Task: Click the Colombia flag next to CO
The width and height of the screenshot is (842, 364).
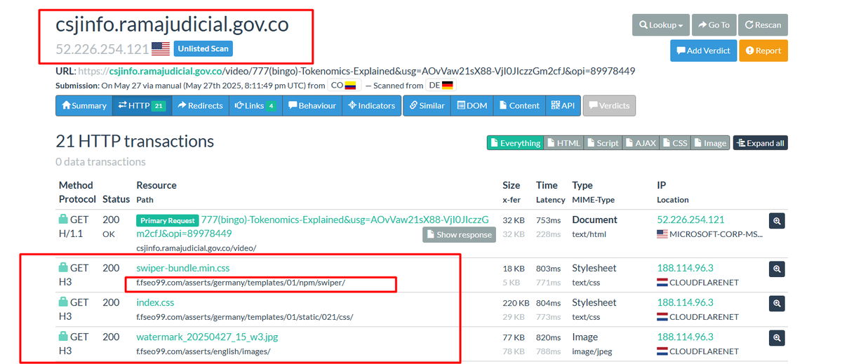Action: (350, 86)
